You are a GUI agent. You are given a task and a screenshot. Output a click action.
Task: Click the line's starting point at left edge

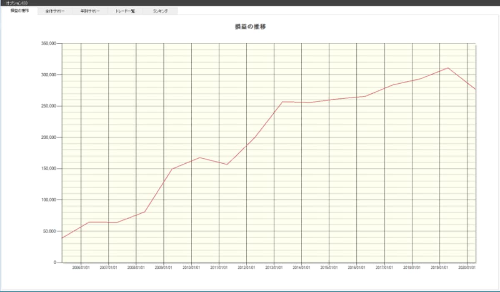coord(62,238)
